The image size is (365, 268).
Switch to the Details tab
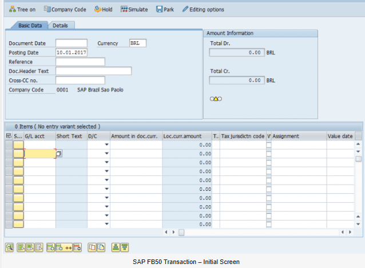[60, 26]
